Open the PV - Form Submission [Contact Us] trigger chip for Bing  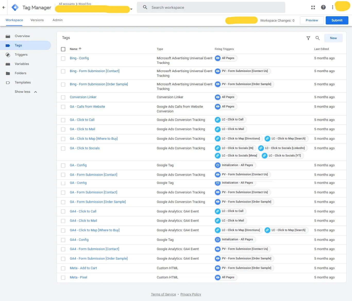(243, 71)
